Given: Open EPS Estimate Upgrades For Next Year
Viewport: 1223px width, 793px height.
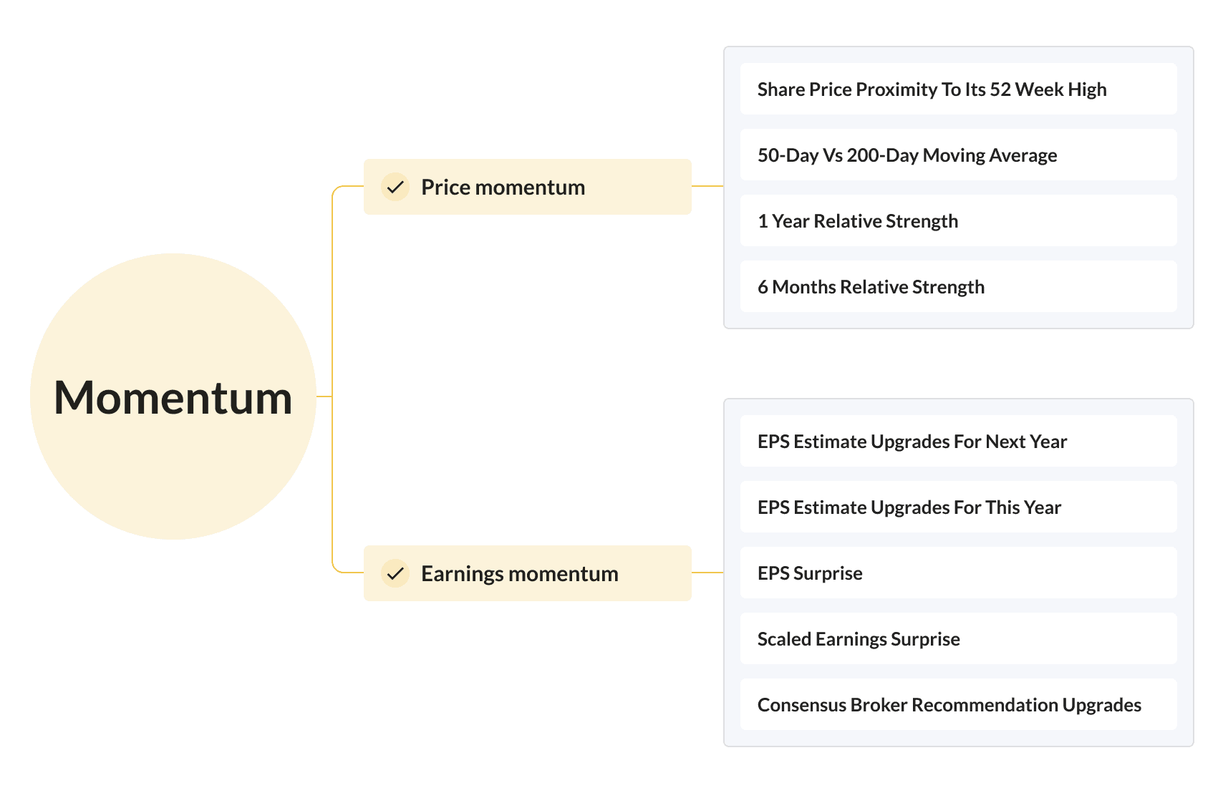Looking at the screenshot, I should coord(959,441).
